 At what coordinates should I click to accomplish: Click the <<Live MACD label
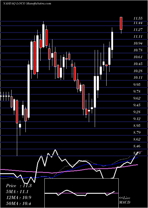tap(125, 200)
